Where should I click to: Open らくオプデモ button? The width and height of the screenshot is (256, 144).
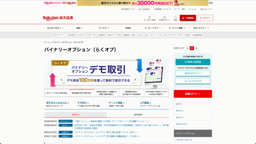[x=193, y=81]
